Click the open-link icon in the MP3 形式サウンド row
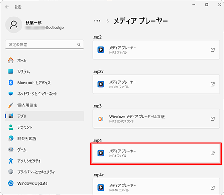224x195 pixels. tap(212, 119)
